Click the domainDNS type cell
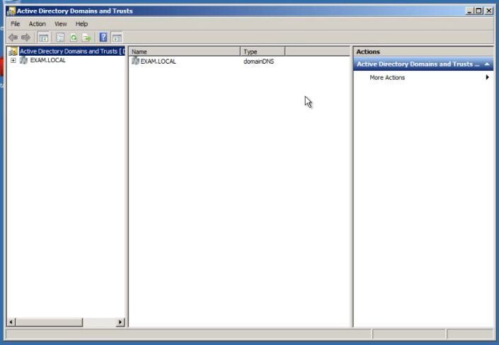The height and width of the screenshot is (345, 499). pos(258,62)
